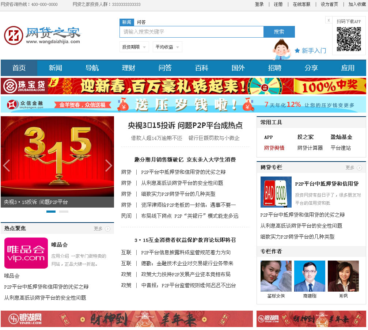Open the small 银湖网 banner at bottom right
The width and height of the screenshot is (368, 330).
tap(311, 319)
